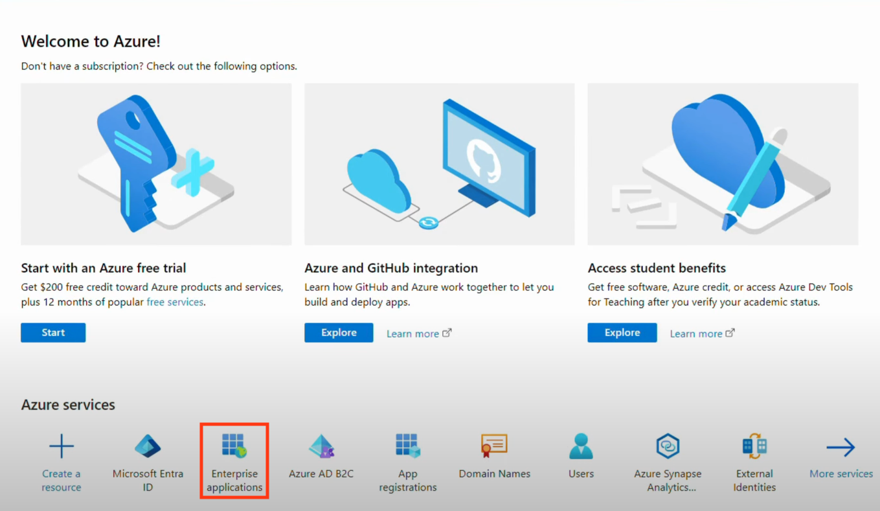Click the App registrations label text
The width and height of the screenshot is (880, 511).
coord(408,481)
